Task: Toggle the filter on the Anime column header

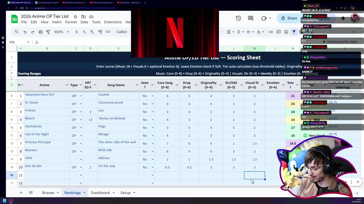Action: coord(67,85)
